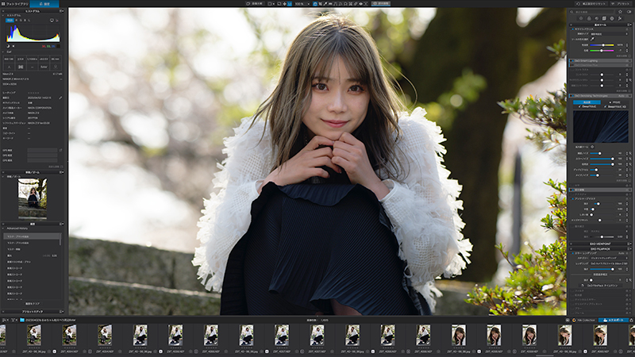Open the 設定 (Customize) tab
The image size is (635, 357).
pos(45,4)
